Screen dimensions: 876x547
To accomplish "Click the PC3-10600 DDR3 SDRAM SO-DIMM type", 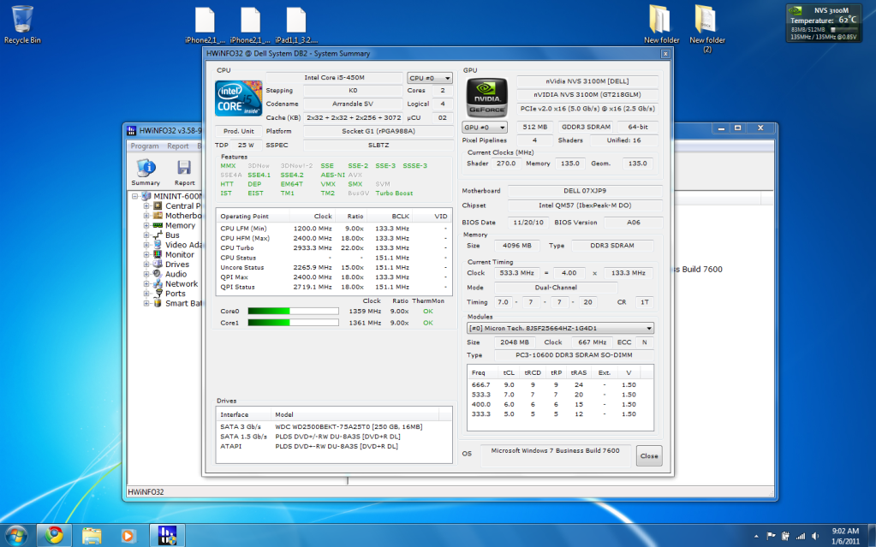I will tap(573, 355).
